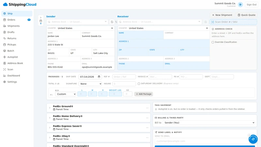Open sender Address Book search dropdown

tap(78, 22)
